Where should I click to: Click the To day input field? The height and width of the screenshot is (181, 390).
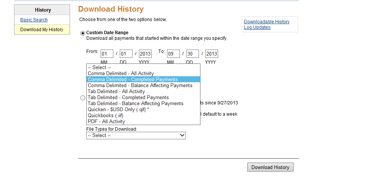point(193,54)
